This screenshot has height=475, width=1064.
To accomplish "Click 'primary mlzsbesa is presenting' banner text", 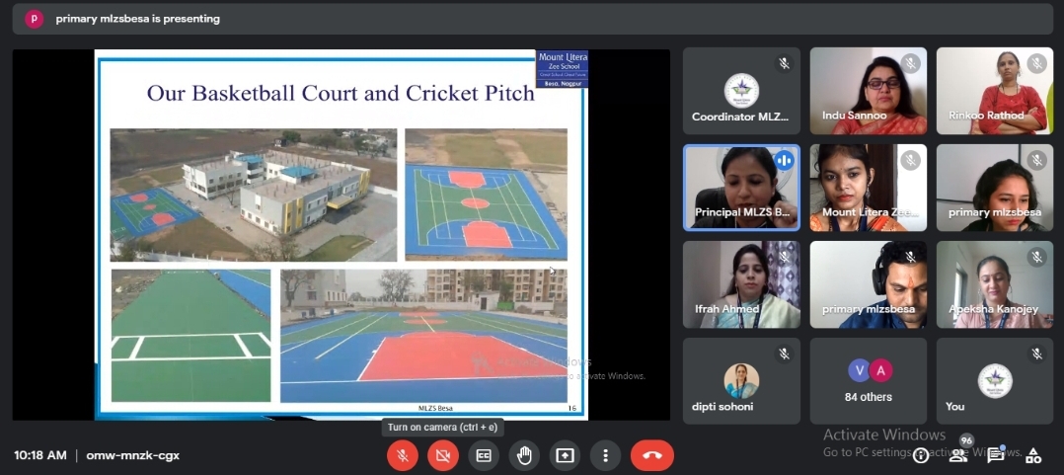I will point(138,19).
